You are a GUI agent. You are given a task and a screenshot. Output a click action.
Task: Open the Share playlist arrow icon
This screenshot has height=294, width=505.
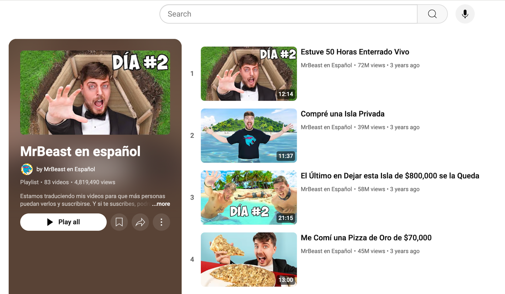point(140,222)
